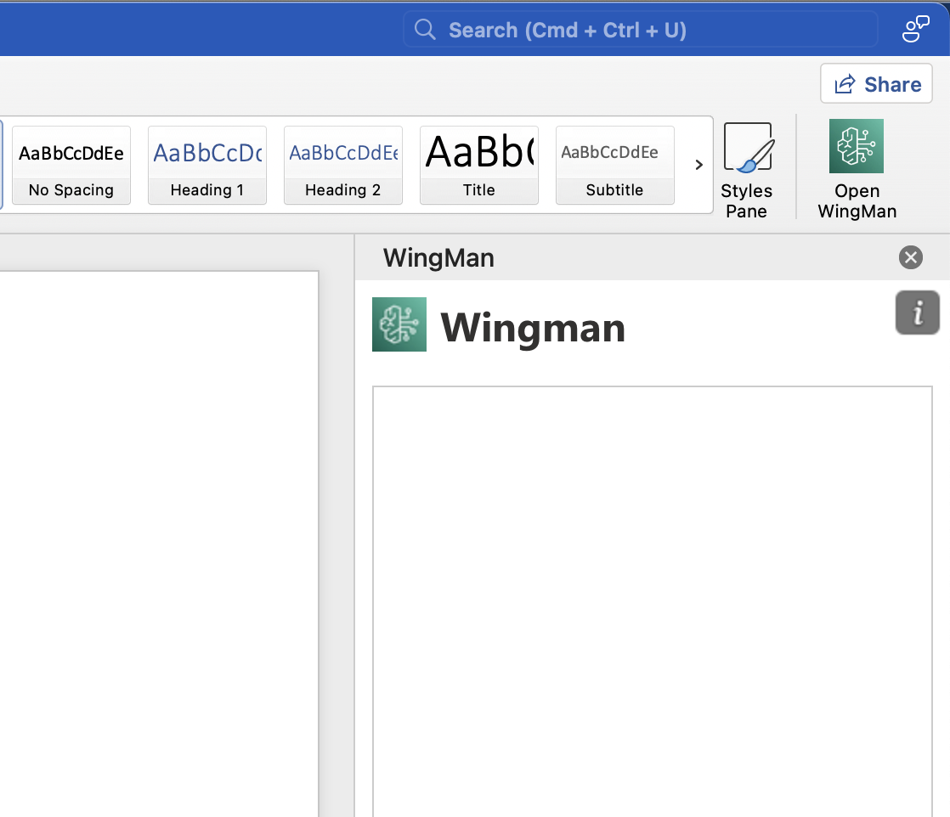Close the WingMan task pane
The image size is (950, 817).
(910, 257)
